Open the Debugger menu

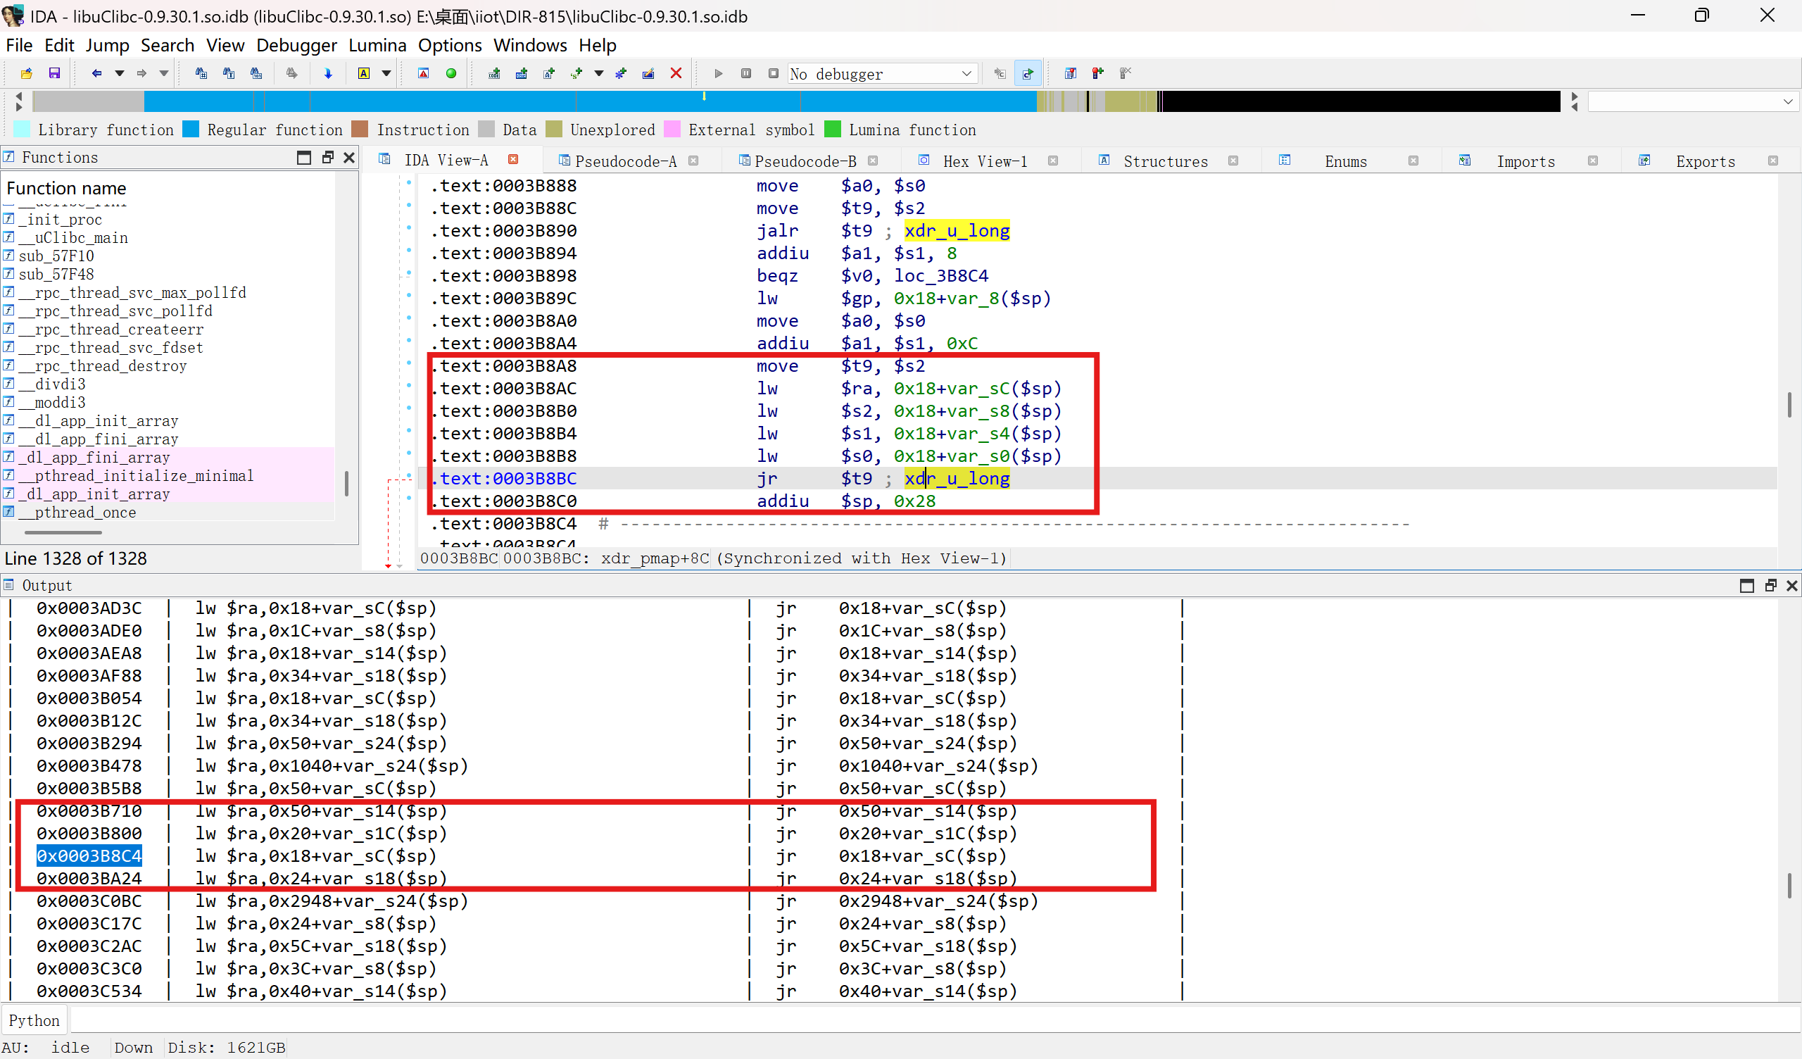click(x=296, y=45)
